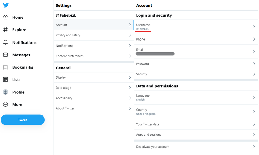259x155 pixels.
Task: Open the Password setting
Action: (x=196, y=64)
